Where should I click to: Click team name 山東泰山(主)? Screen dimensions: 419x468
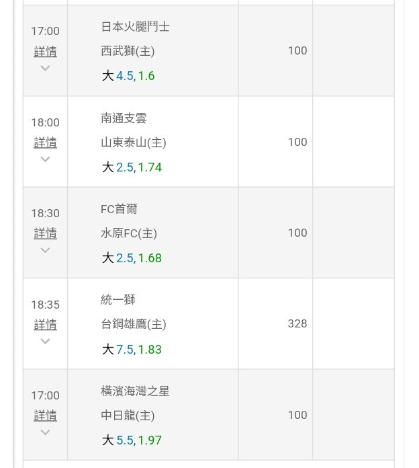[134, 143]
